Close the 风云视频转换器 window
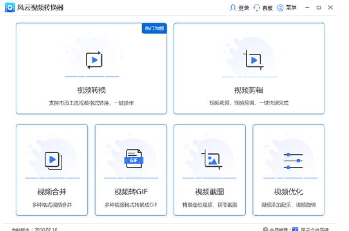Viewport: 349px width, 231px height. coord(330,8)
